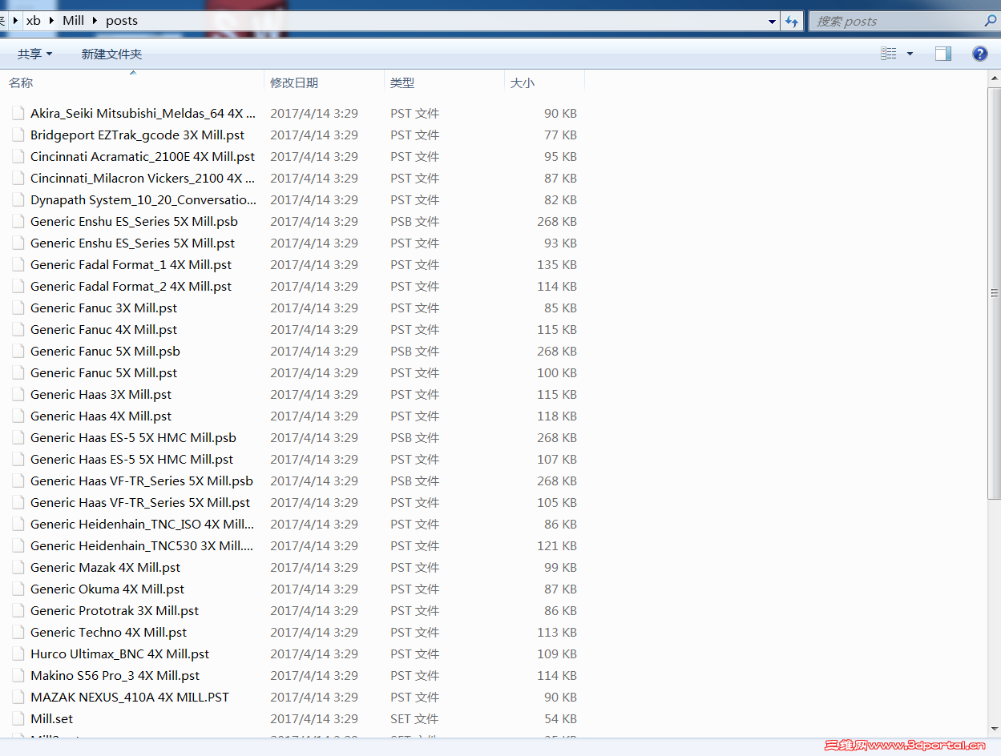
Task: Click the 121 KB size of Heidenhain_TNC530
Action: click(557, 545)
